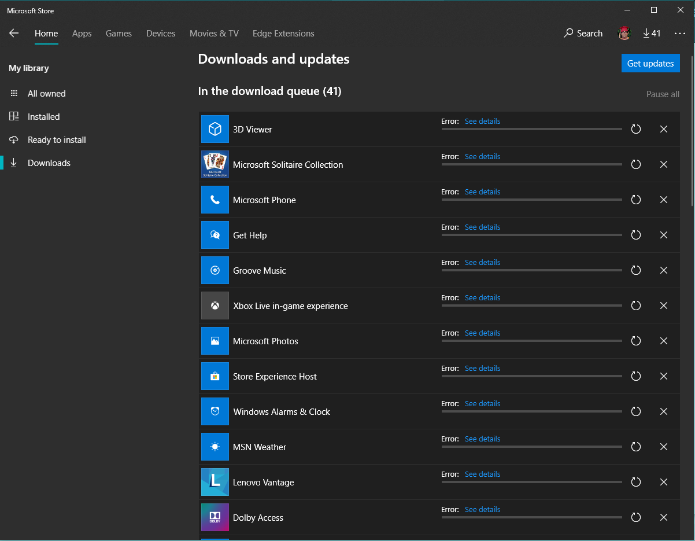Open the Search box
This screenshot has width=695, height=541.
pos(583,34)
